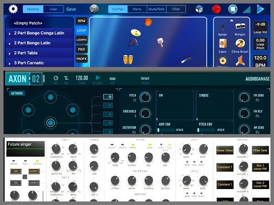Viewport: 274px width, 205px height.
Task: Click the PADFX button
Action: [x=82, y=59]
